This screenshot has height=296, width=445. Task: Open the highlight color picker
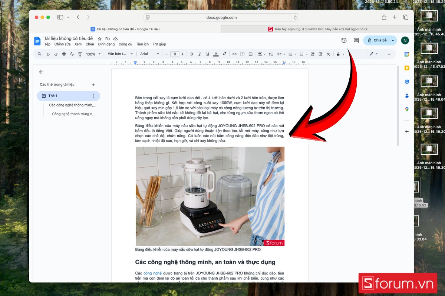point(224,54)
